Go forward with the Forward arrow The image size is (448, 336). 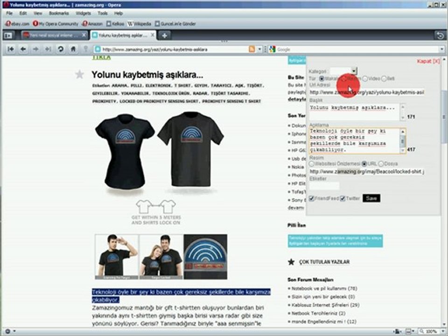coord(36,49)
